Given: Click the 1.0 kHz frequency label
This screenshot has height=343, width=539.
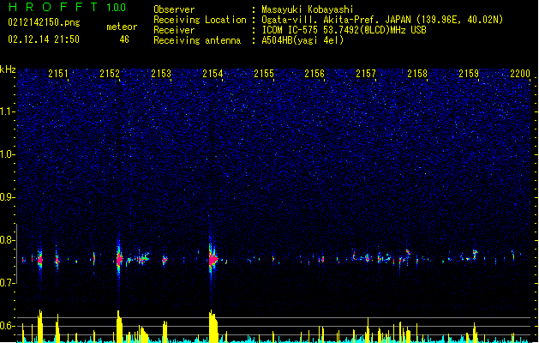Looking at the screenshot, I should tap(7, 154).
